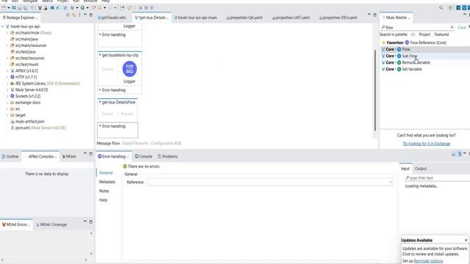
Task: Expand the src/main/resources folder
Action: pos(7,45)
